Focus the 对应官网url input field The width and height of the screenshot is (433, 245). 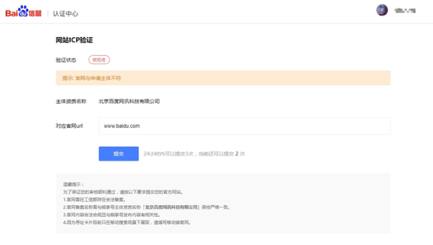coord(244,126)
